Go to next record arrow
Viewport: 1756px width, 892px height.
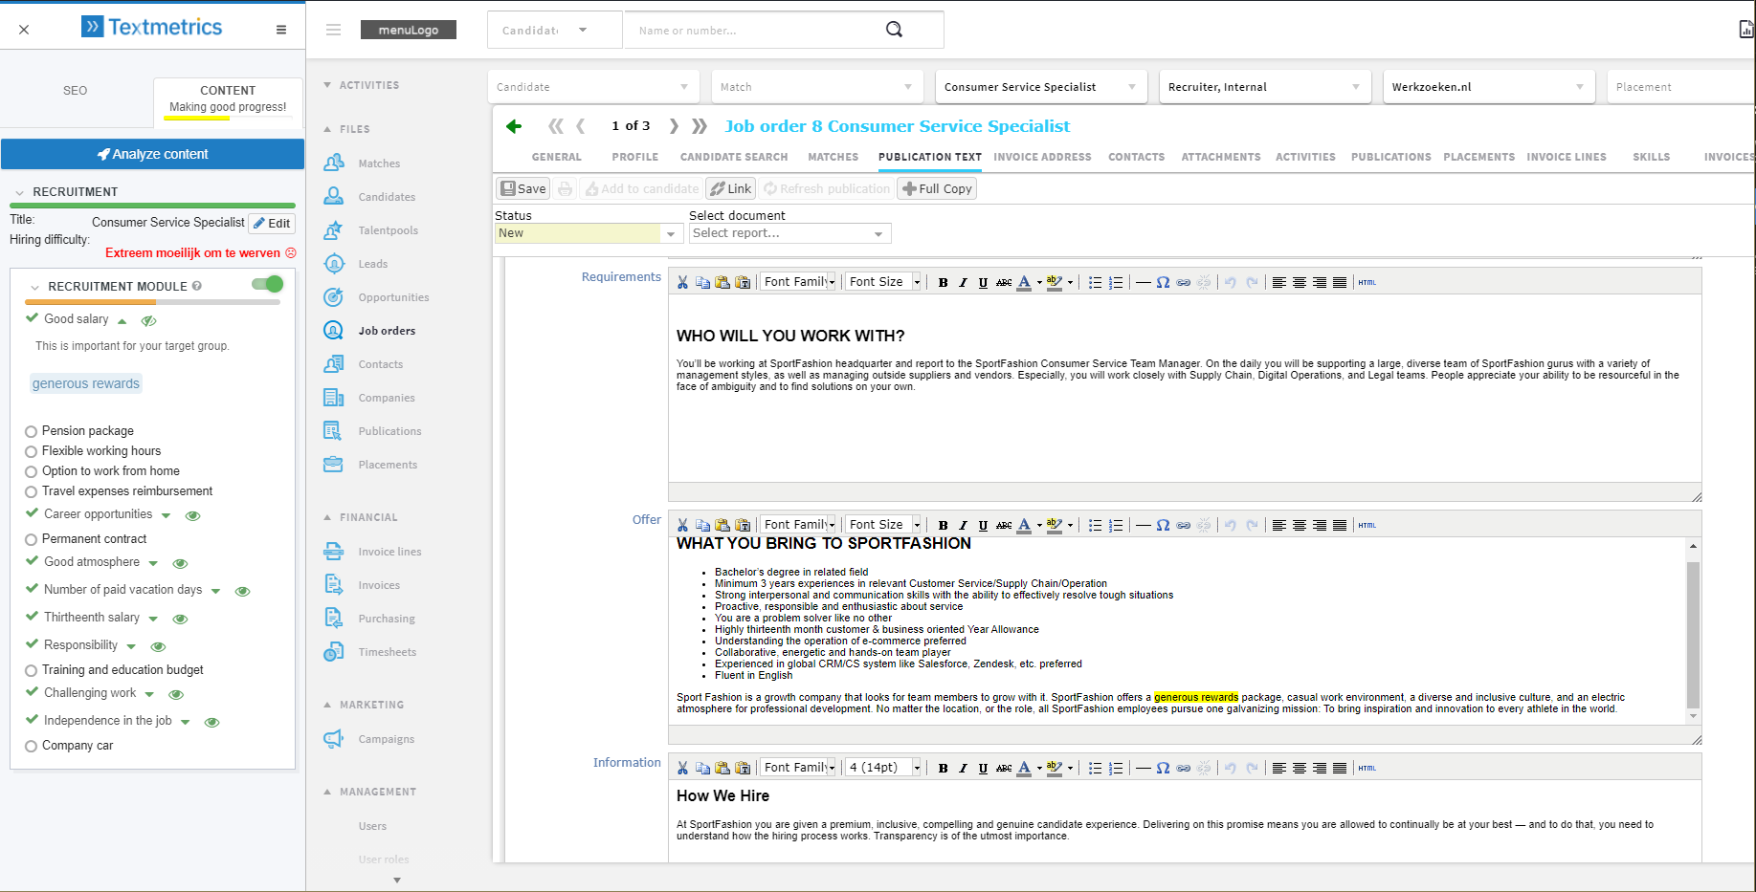click(674, 126)
